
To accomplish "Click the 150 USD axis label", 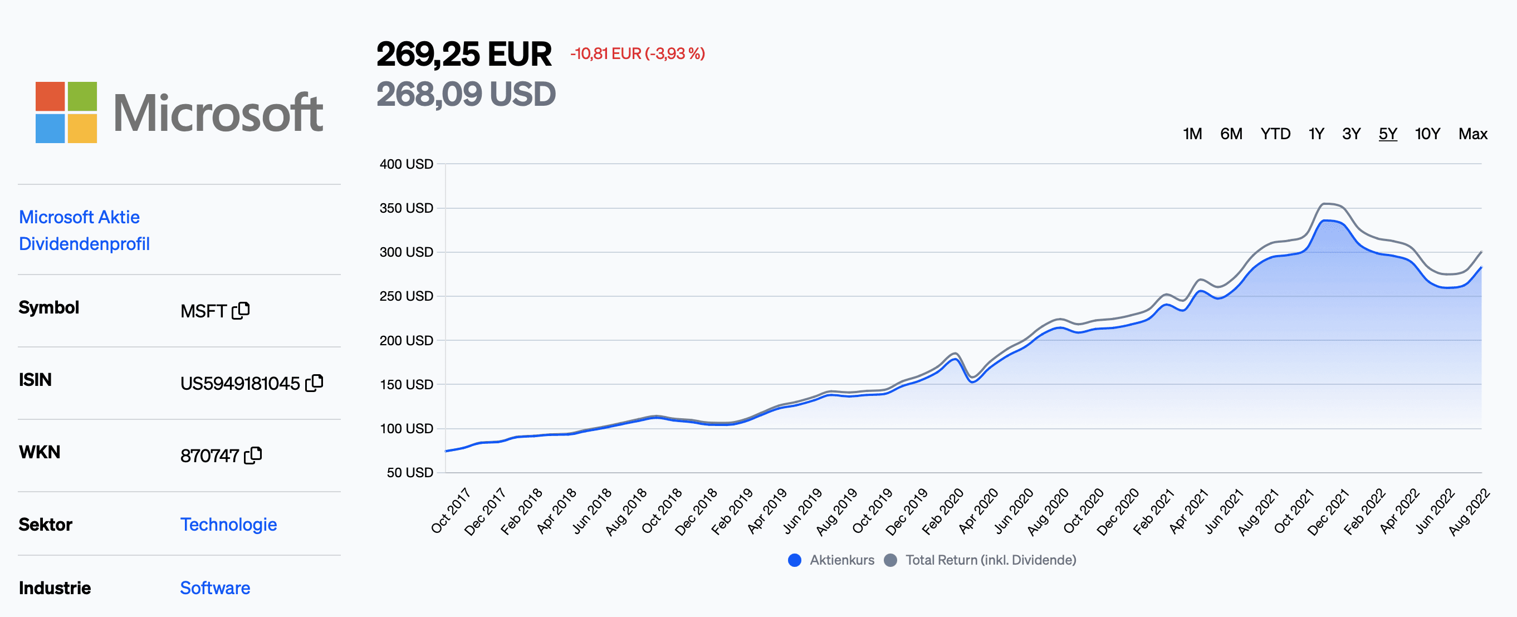I will pyautogui.click(x=407, y=384).
